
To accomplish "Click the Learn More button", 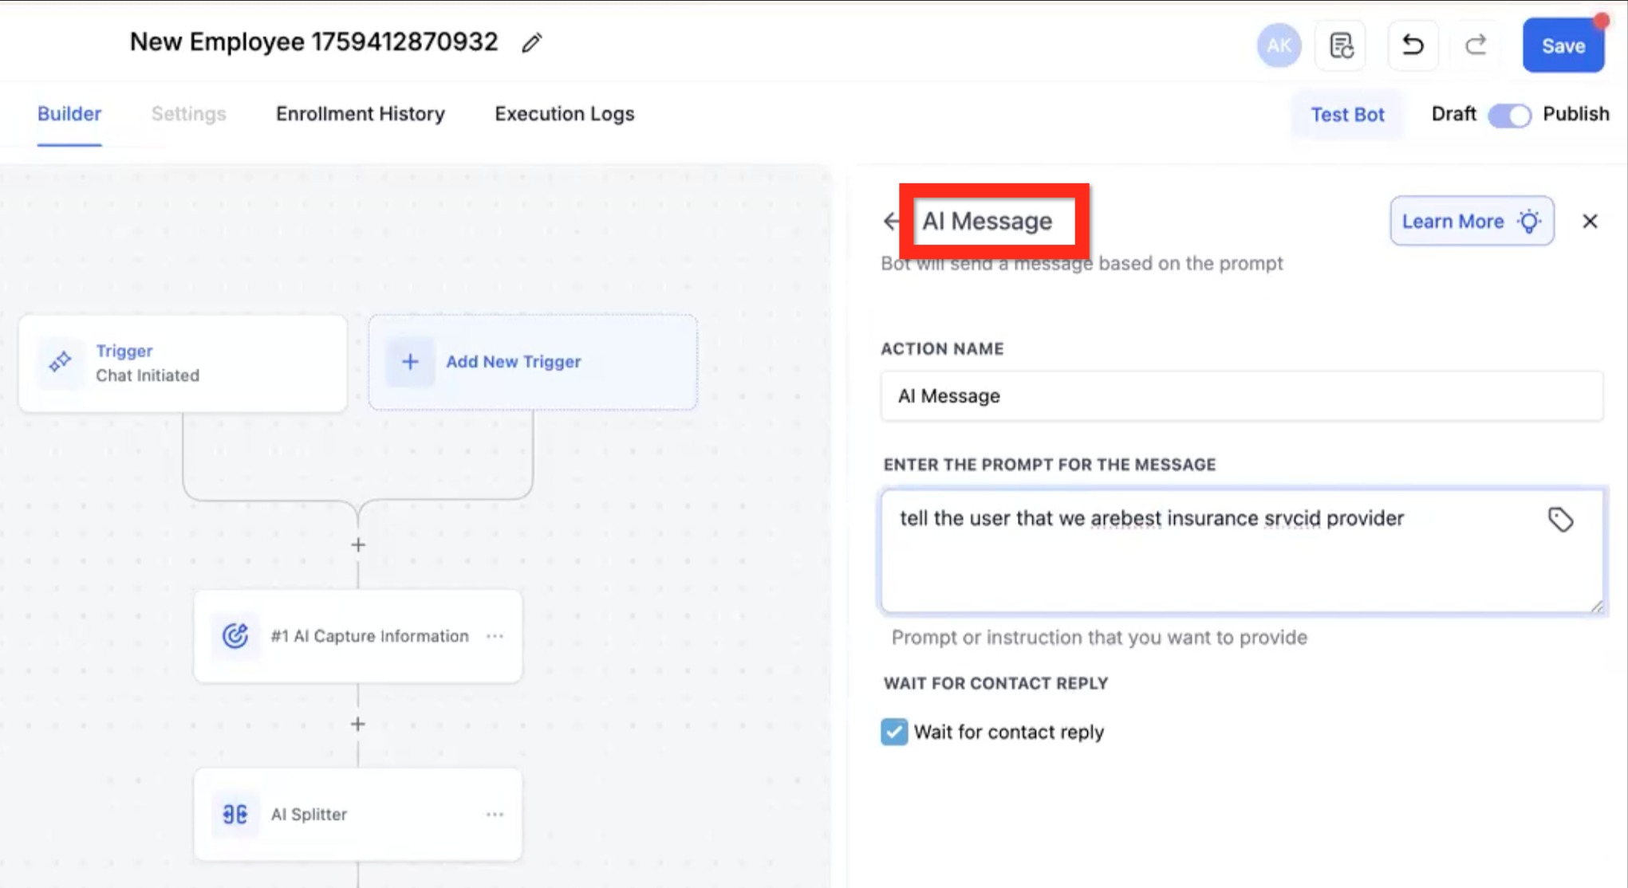I will [1471, 221].
